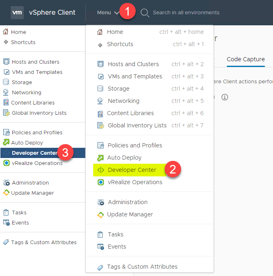Click Networking icon in left sidebar
The image size is (273, 276).
(x=6, y=92)
